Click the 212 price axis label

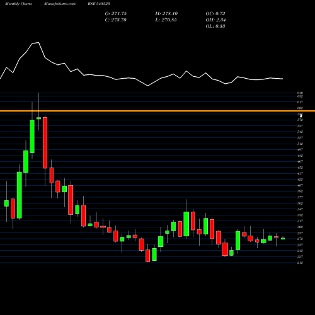pyautogui.click(x=300, y=263)
